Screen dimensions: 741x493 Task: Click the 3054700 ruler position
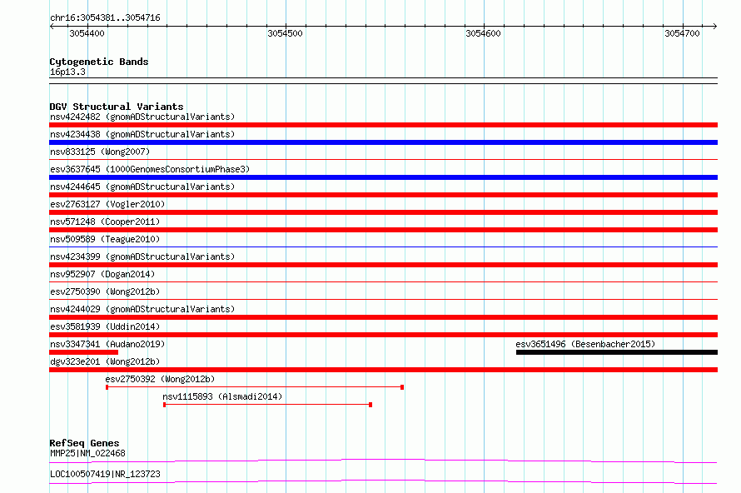[682, 33]
